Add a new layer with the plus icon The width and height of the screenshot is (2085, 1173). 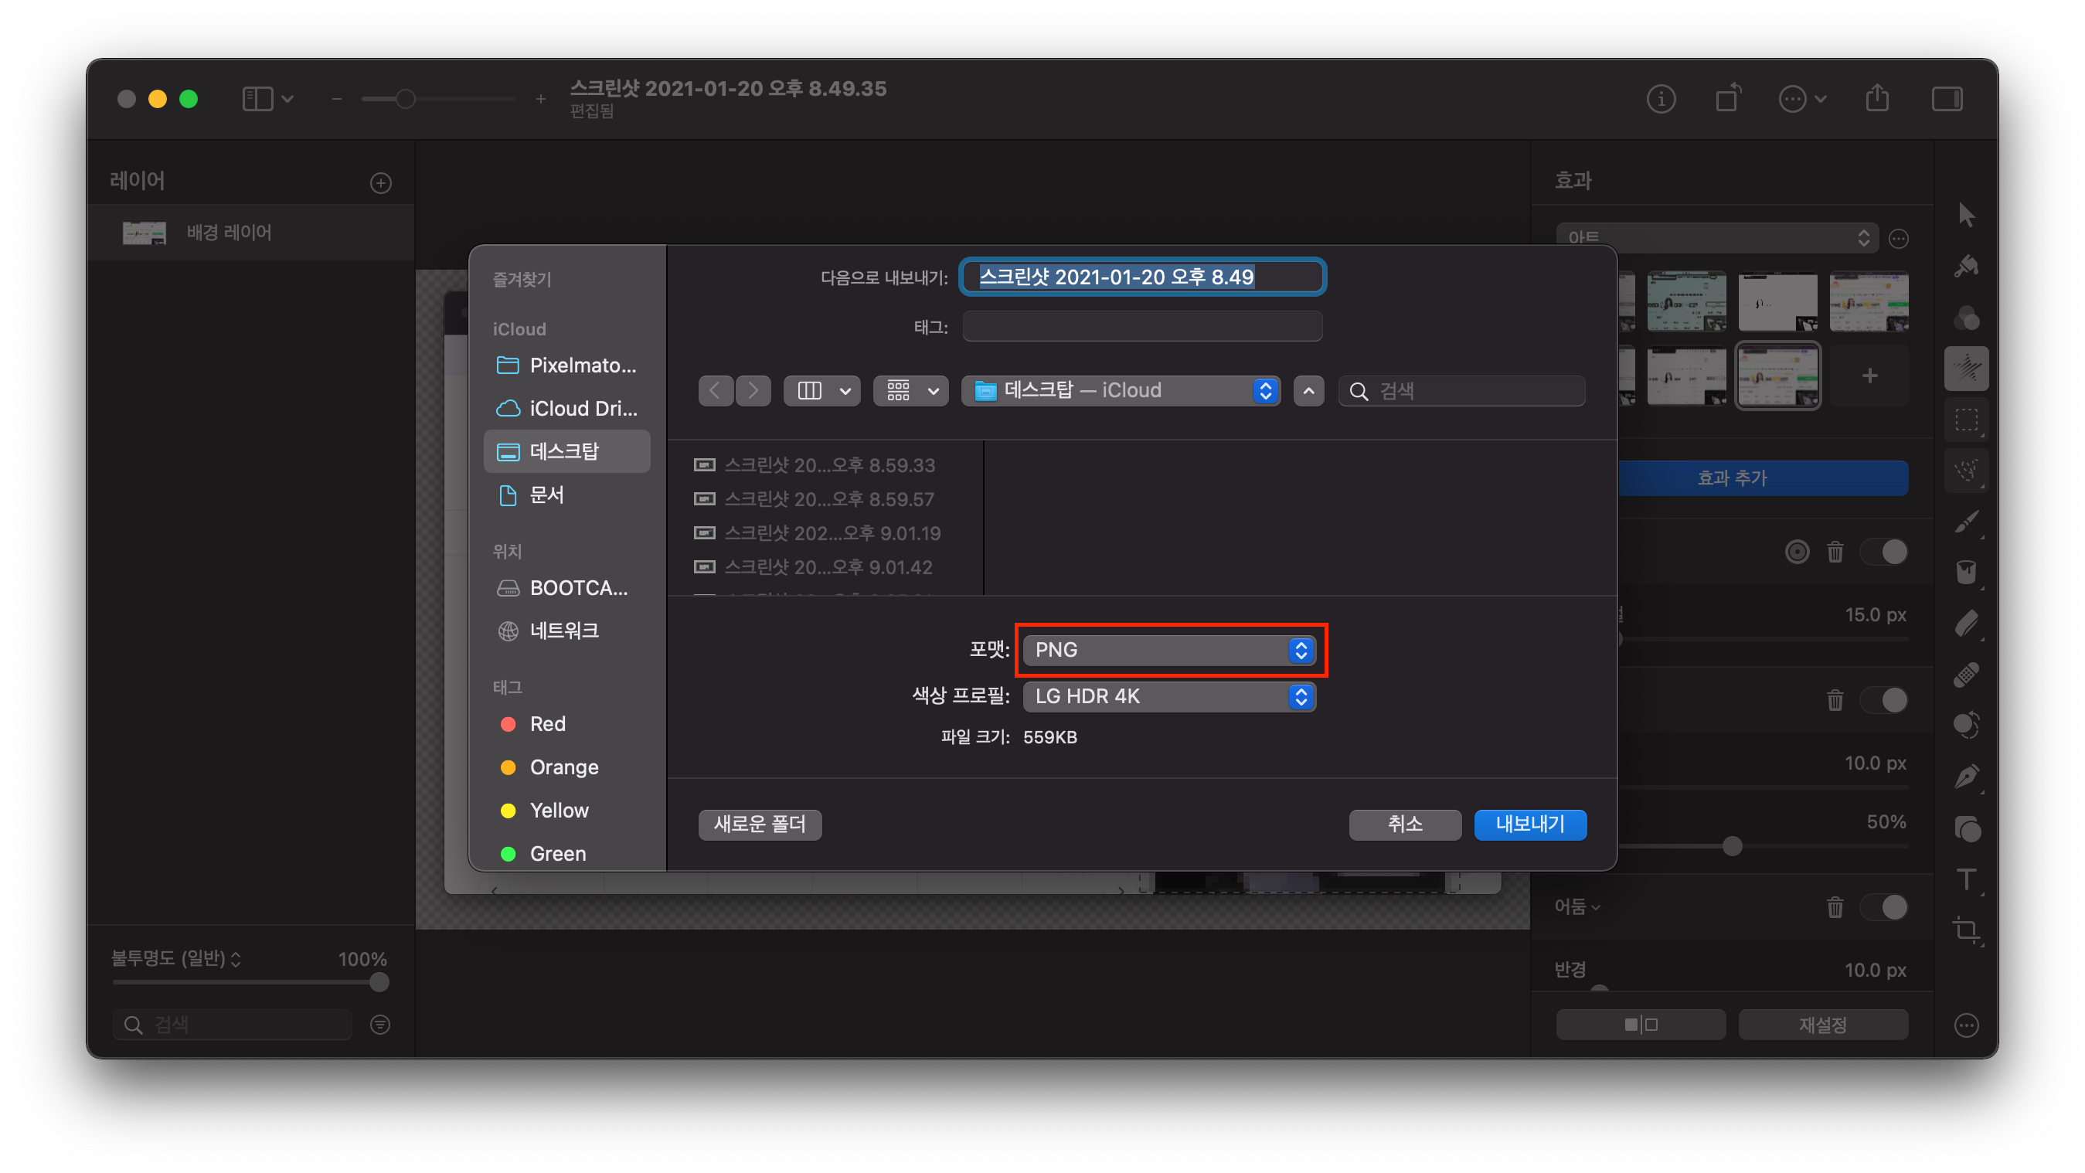coord(380,183)
